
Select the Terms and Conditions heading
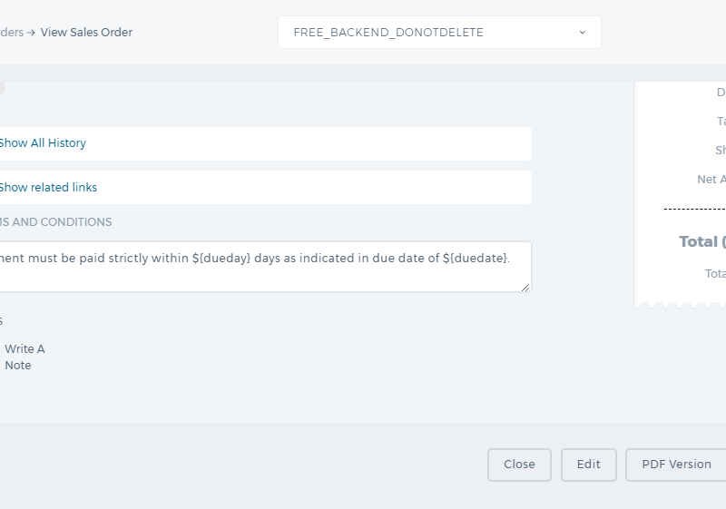(55, 222)
